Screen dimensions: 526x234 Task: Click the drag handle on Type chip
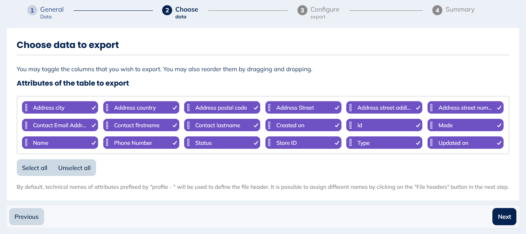[350, 143]
